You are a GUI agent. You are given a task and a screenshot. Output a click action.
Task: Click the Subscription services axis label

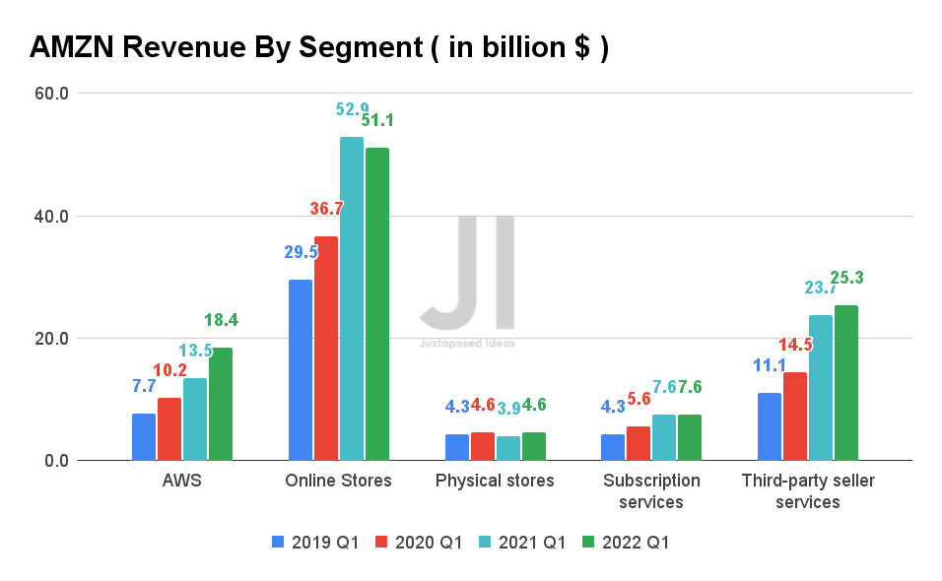(x=652, y=489)
